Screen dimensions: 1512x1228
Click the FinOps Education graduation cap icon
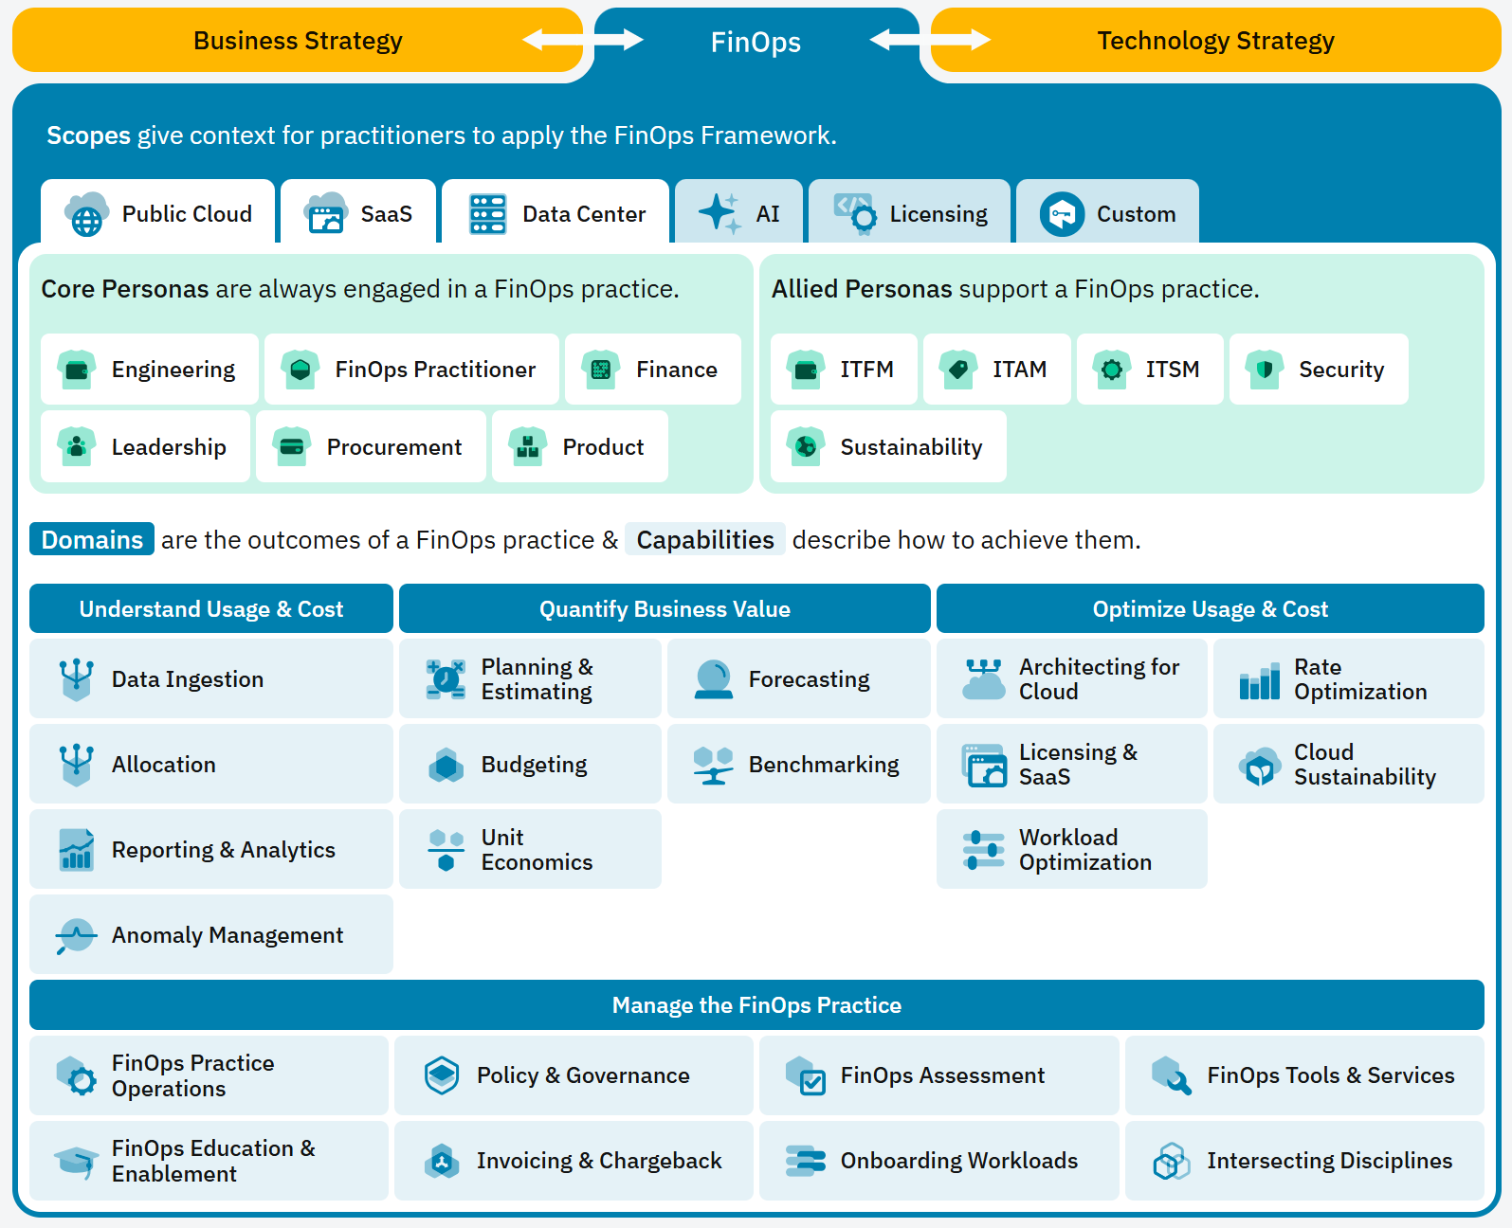pos(76,1161)
